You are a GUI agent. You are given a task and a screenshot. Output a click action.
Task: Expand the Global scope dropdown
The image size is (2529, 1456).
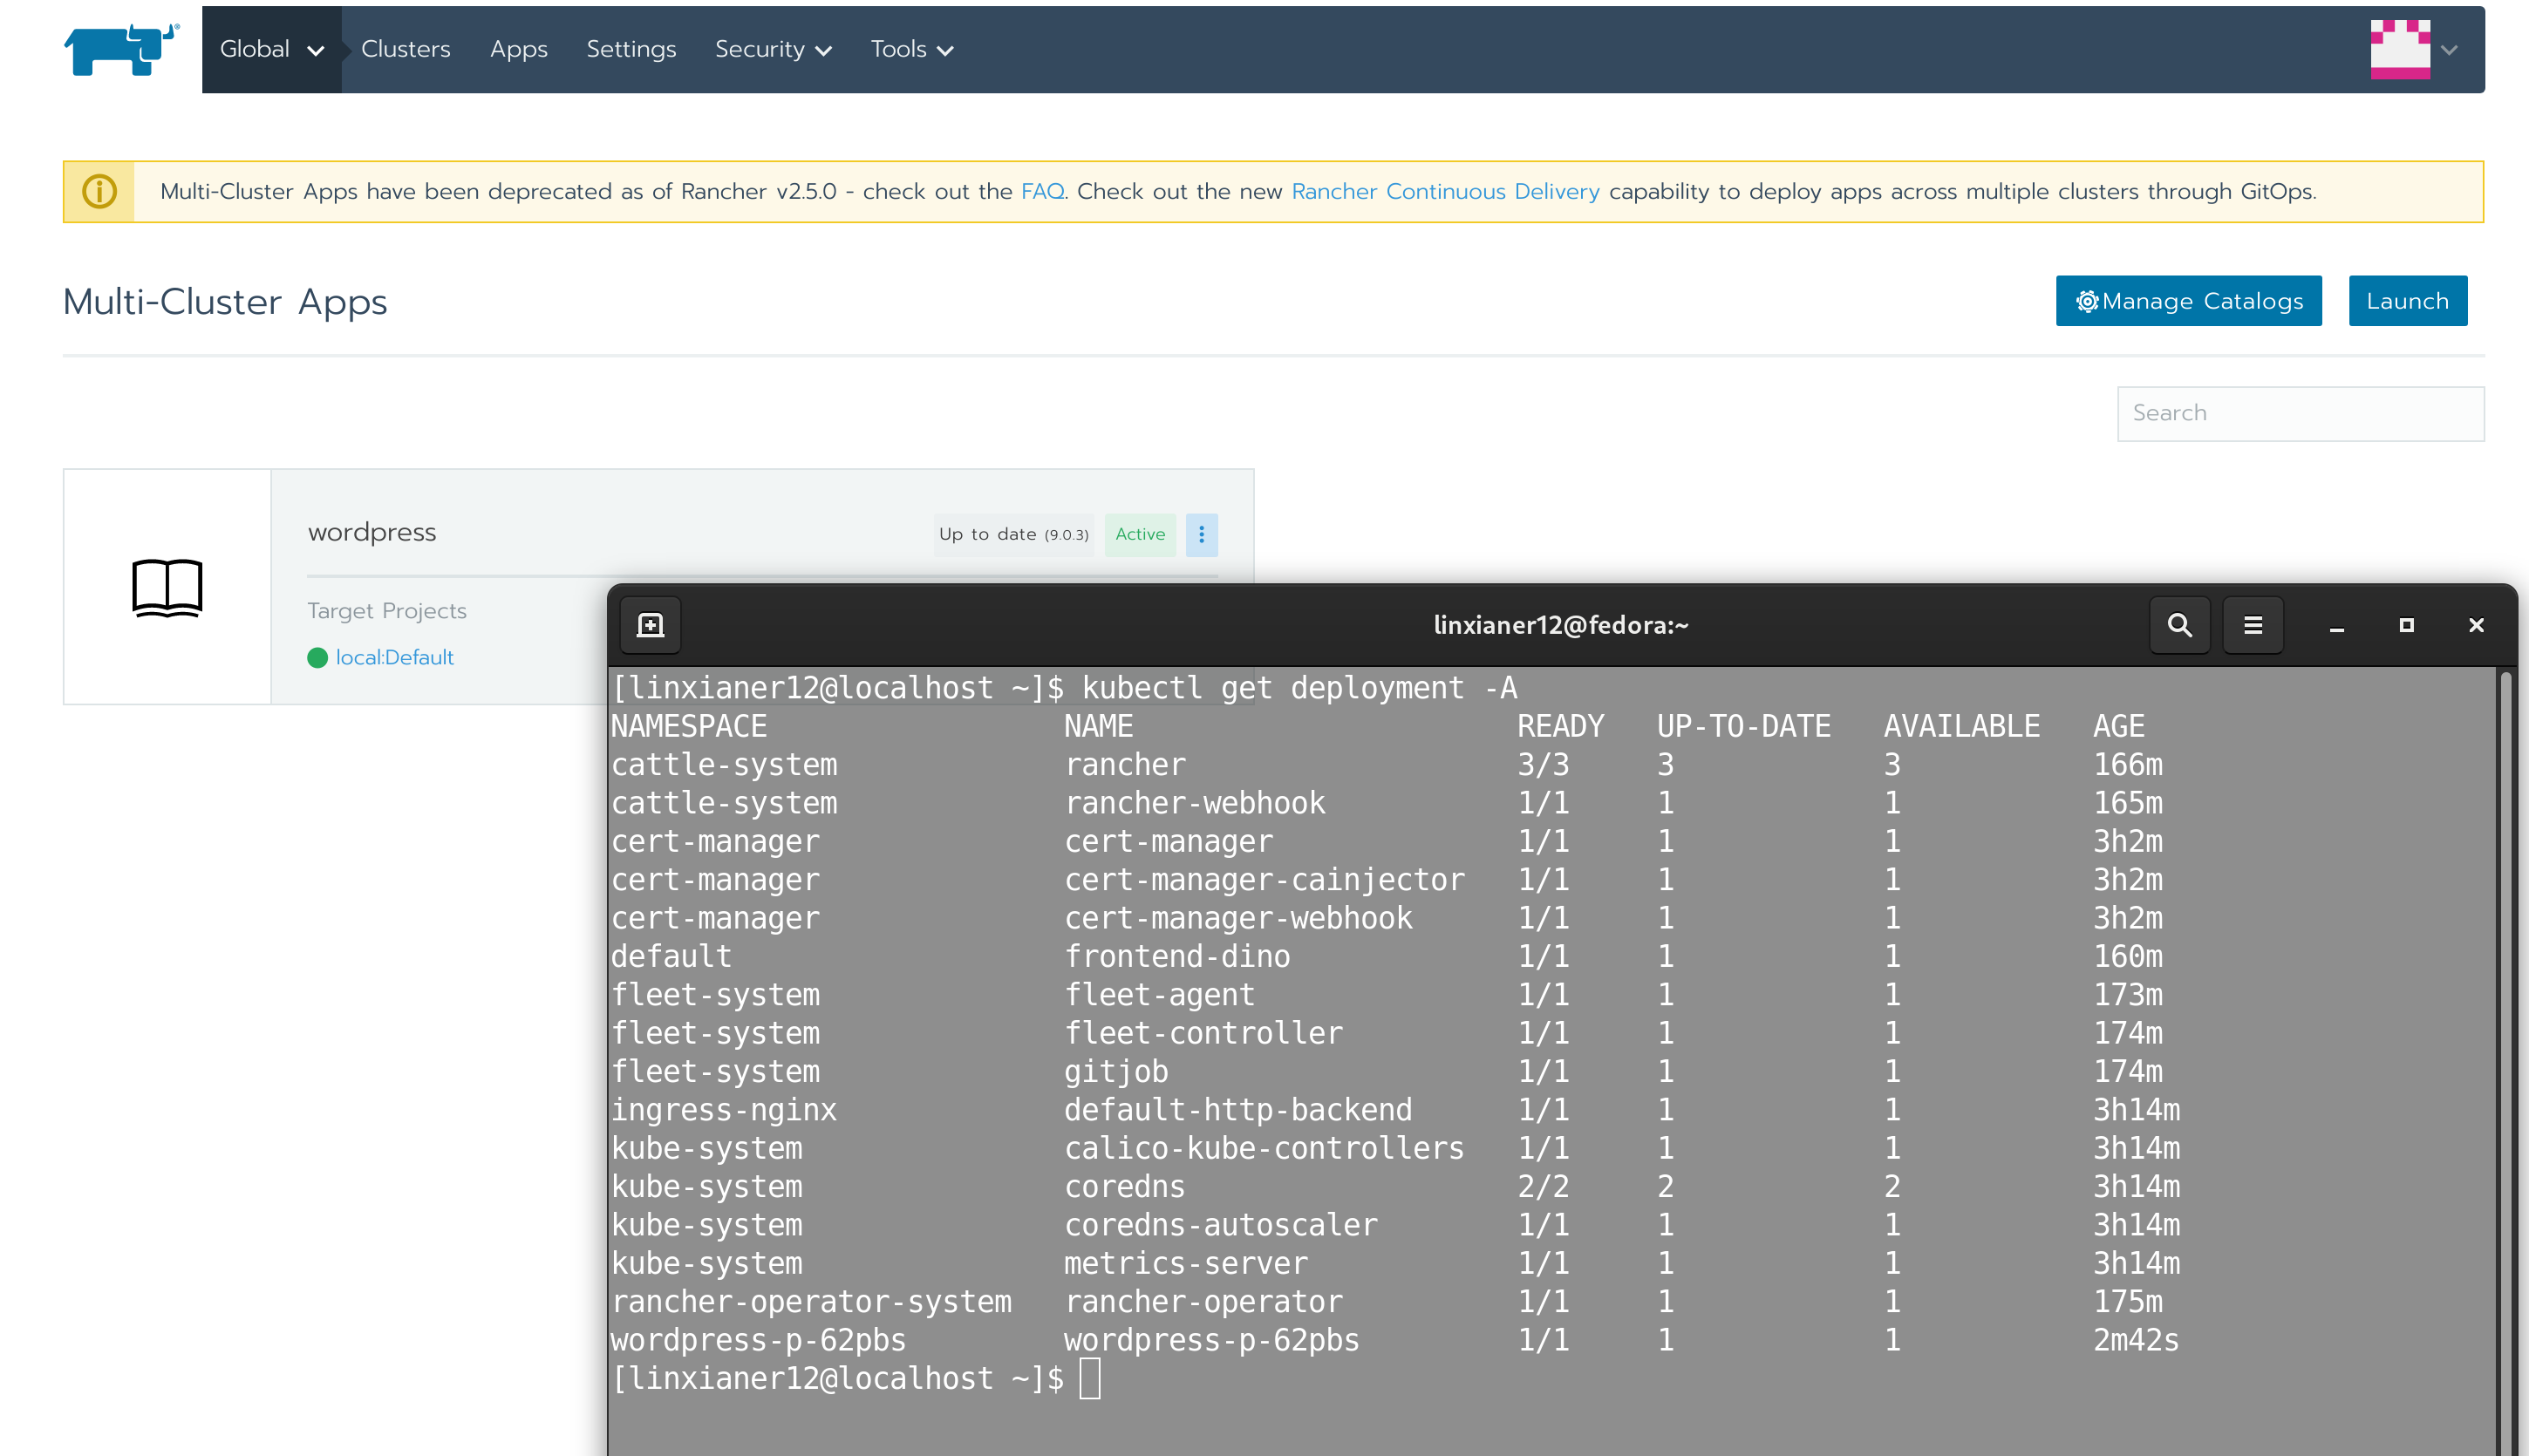click(271, 49)
